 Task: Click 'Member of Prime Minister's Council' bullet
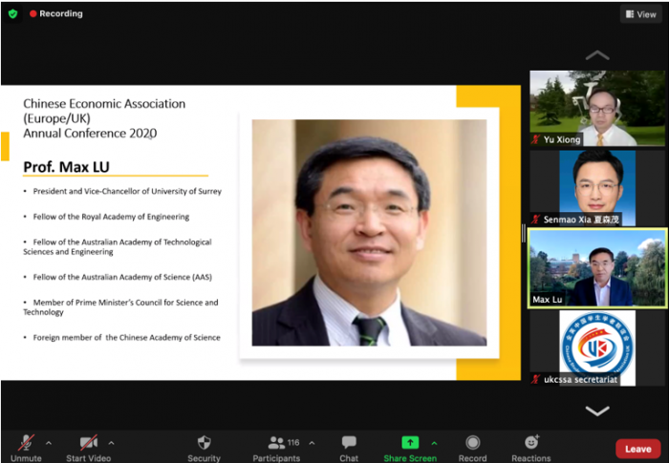[120, 307]
